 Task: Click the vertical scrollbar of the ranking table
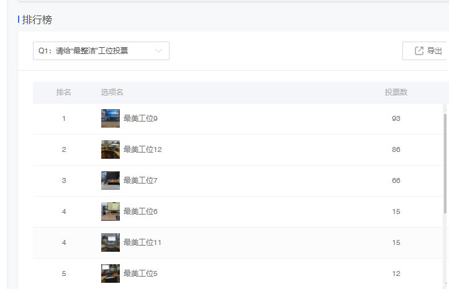(x=445, y=161)
